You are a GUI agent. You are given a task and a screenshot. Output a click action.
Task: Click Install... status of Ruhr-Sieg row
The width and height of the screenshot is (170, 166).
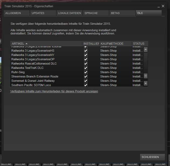tap(138, 72)
